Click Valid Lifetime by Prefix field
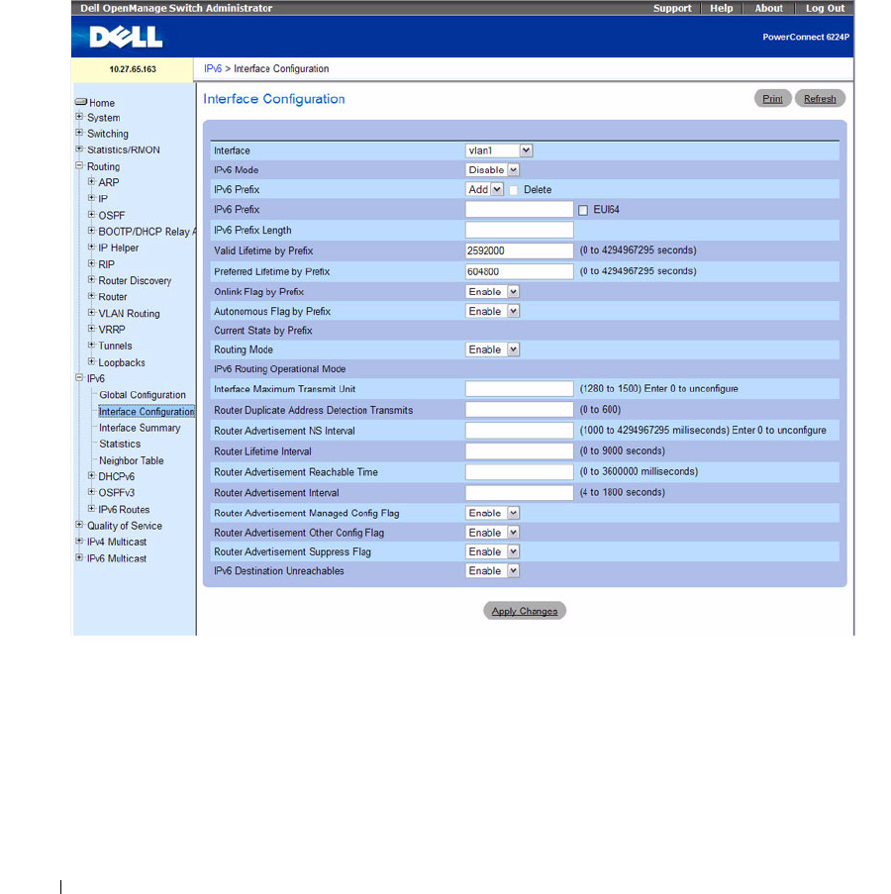Image resolution: width=891 pixels, height=894 pixels. click(x=520, y=250)
